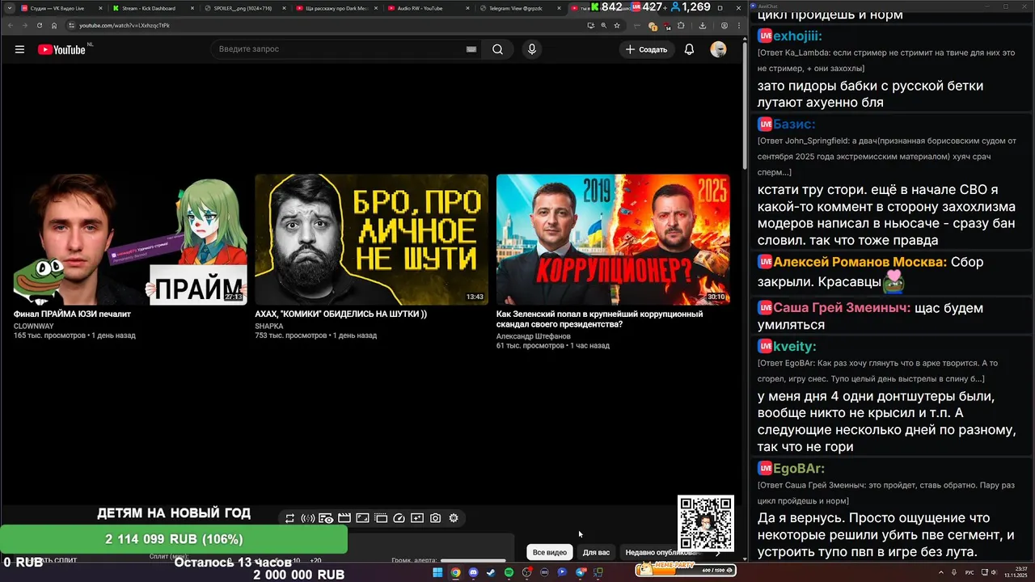Switch to Audio RW - YouTube tab

[426, 8]
